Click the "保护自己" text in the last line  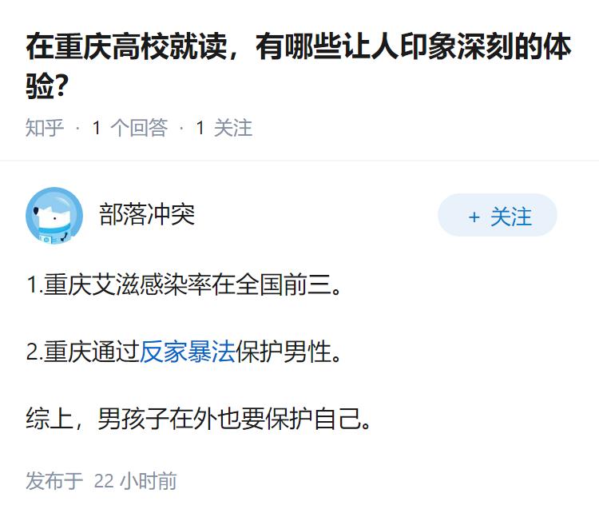319,419
